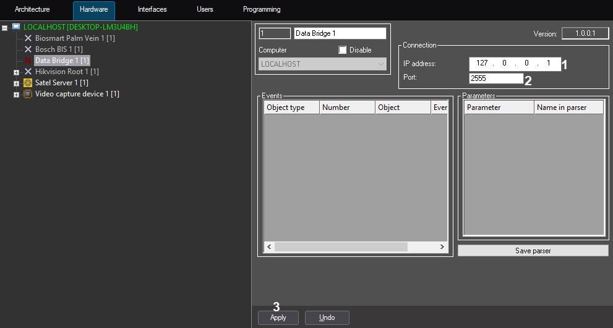
Task: Expand the Hikvision Root 1 node
Action: 17,72
